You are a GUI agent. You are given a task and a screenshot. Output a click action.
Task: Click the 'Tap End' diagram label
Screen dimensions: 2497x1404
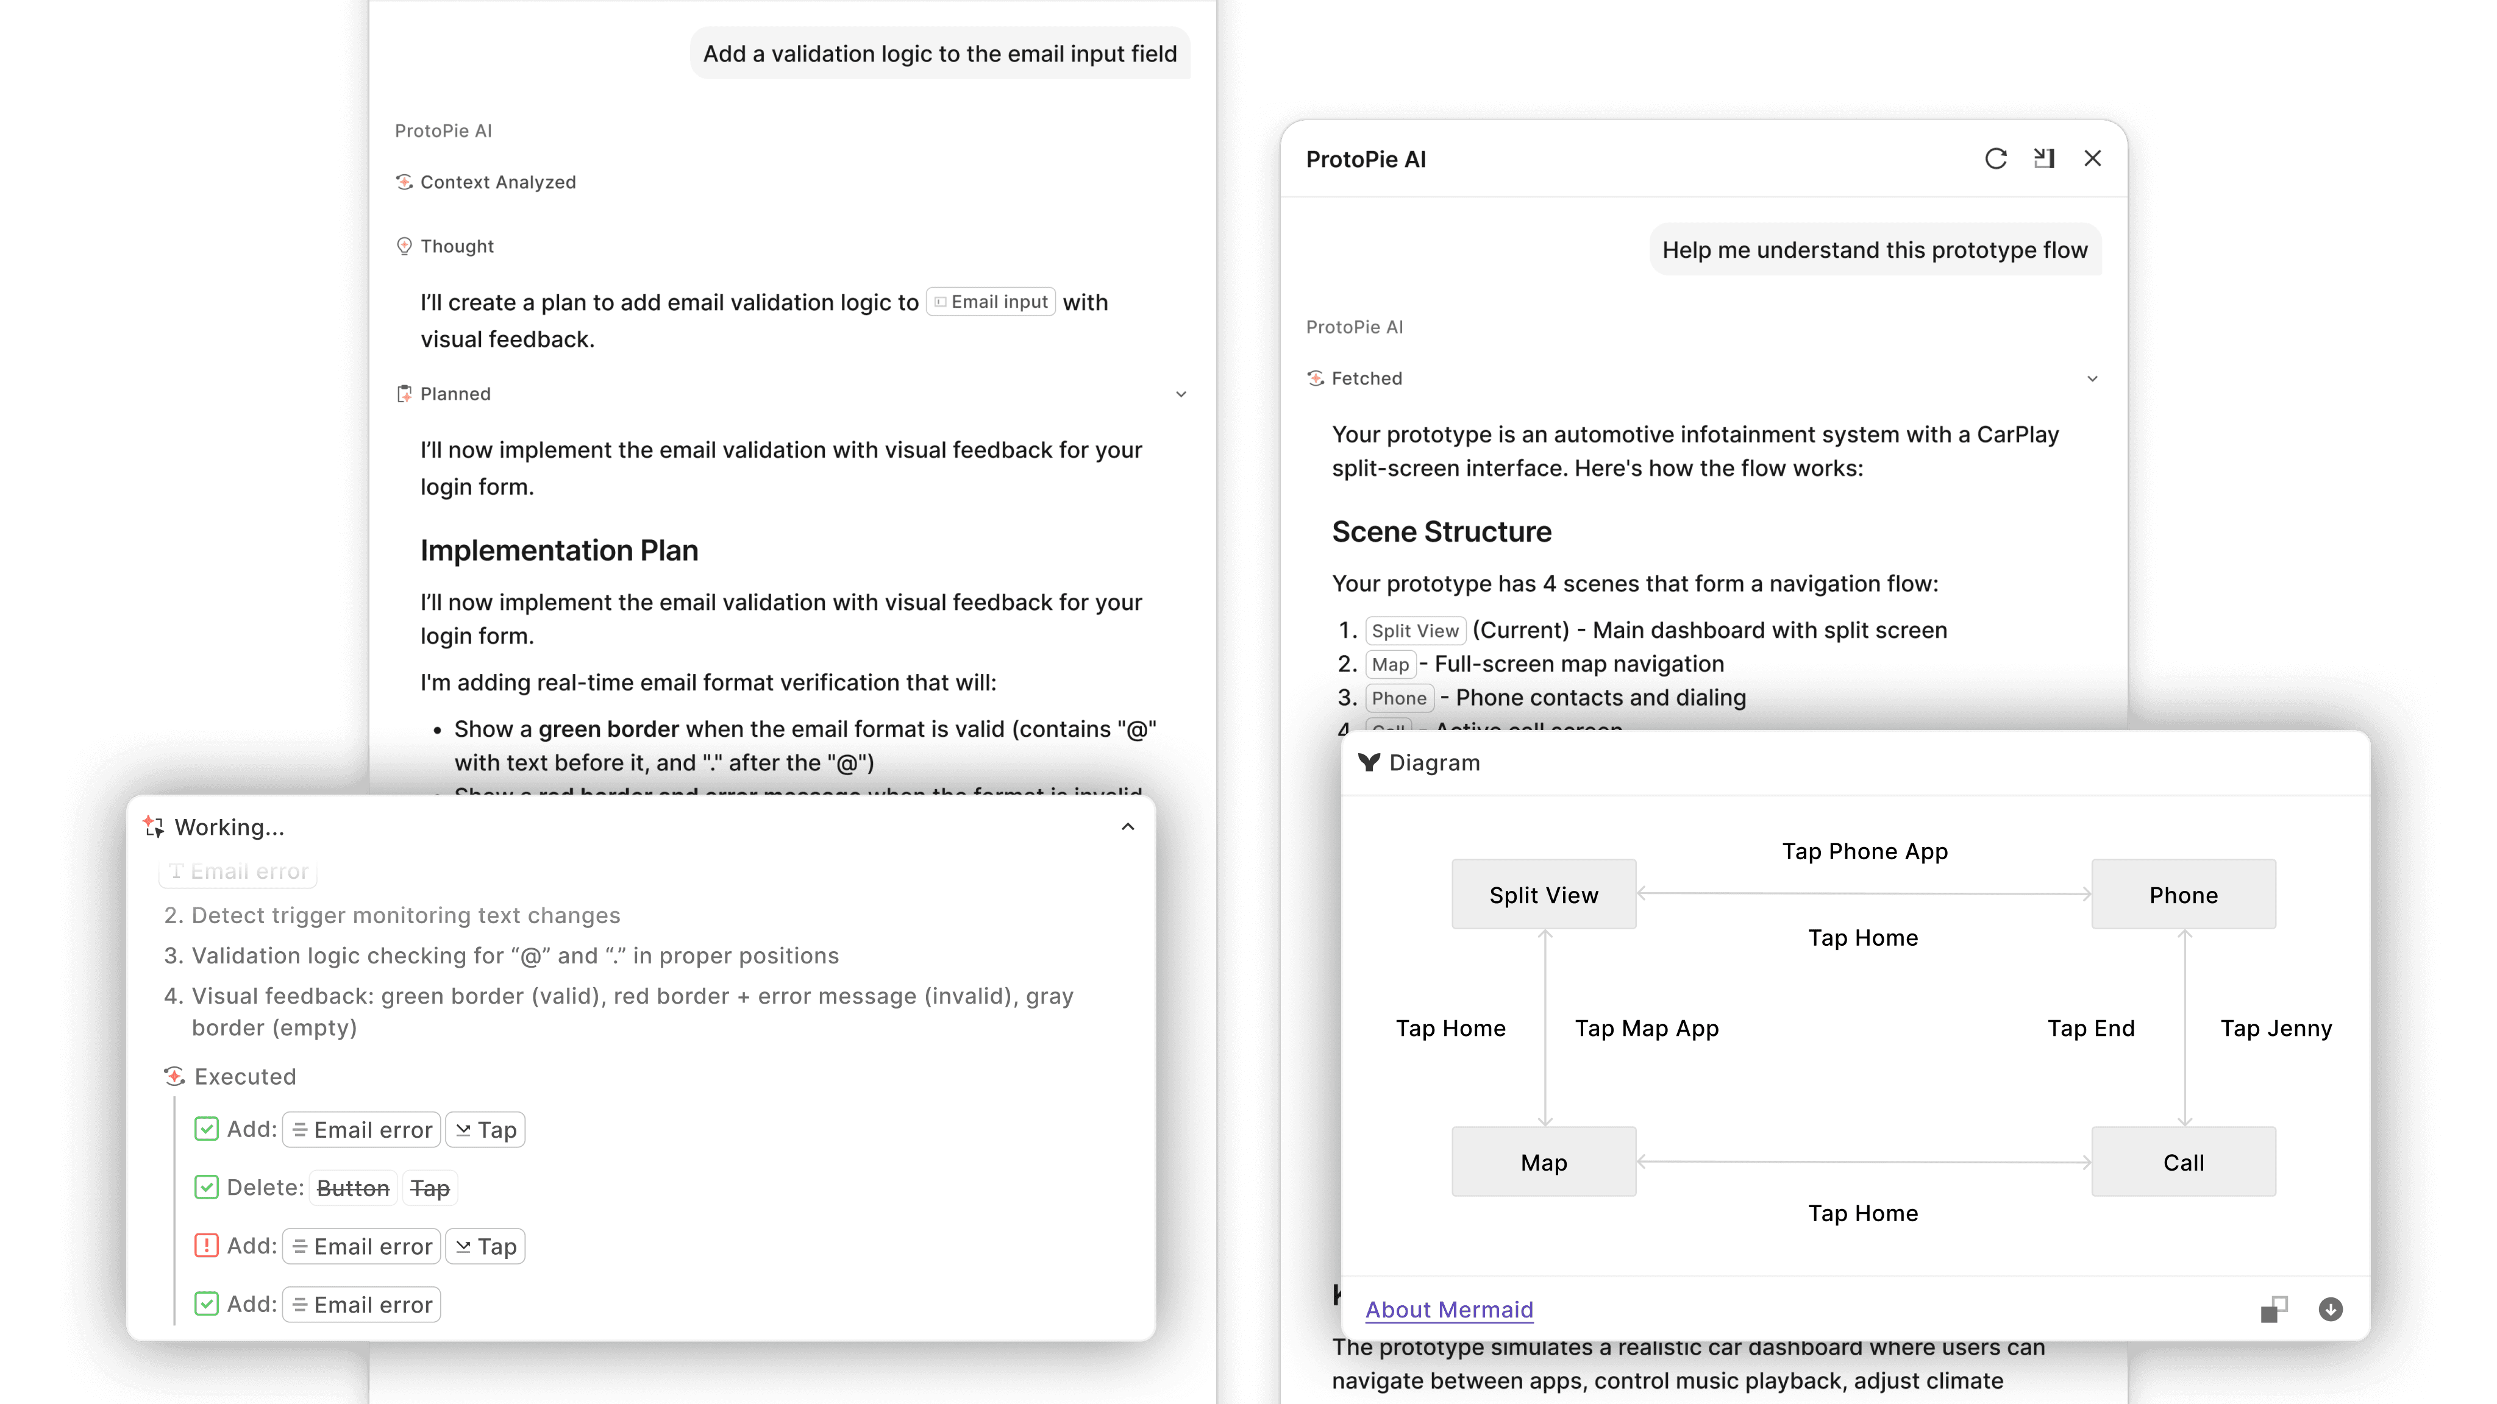[2091, 1028]
